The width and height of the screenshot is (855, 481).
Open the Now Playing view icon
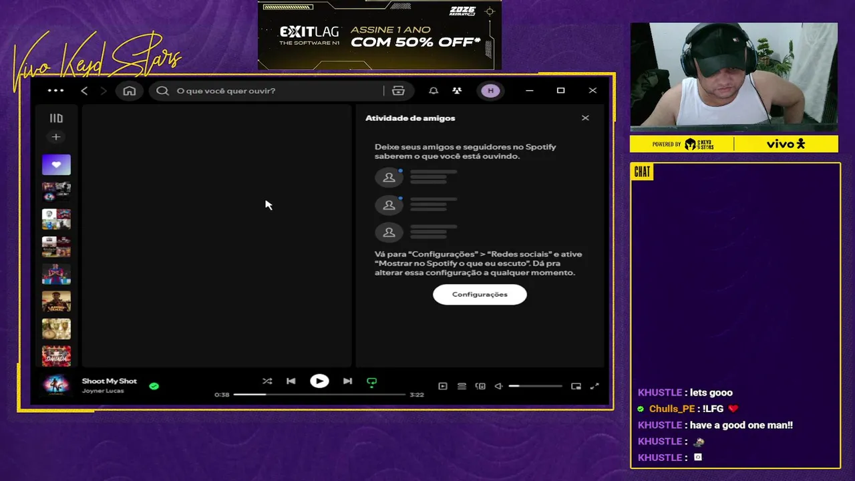[442, 386]
